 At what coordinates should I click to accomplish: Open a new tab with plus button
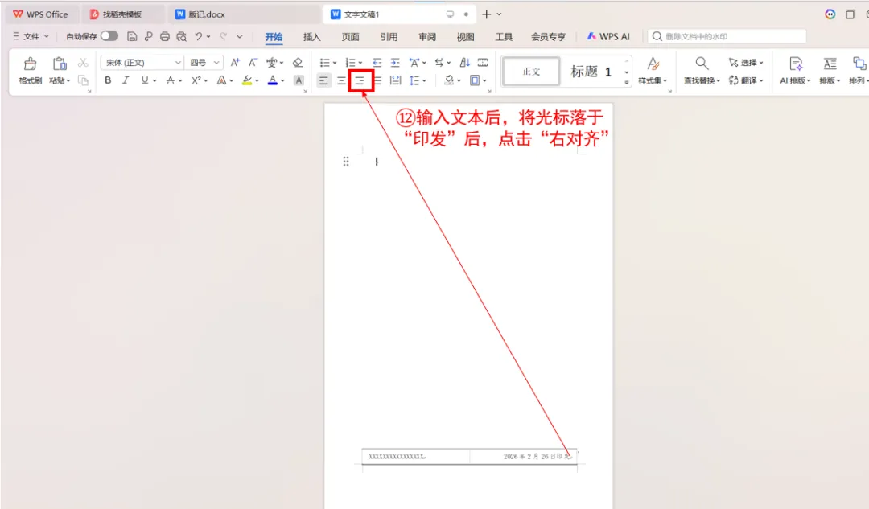(486, 14)
